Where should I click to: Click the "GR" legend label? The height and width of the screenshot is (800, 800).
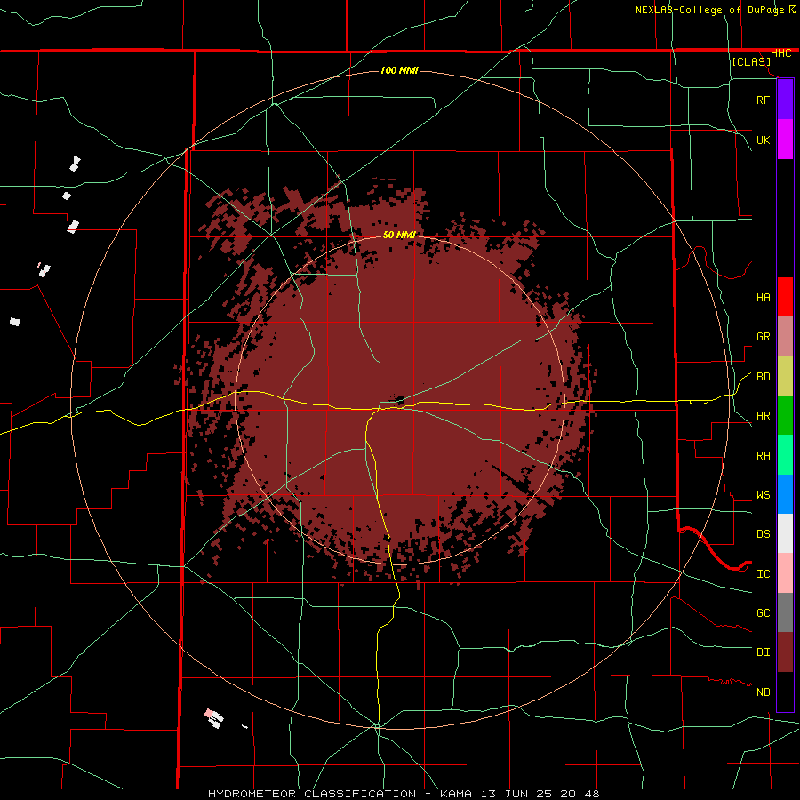coord(763,337)
